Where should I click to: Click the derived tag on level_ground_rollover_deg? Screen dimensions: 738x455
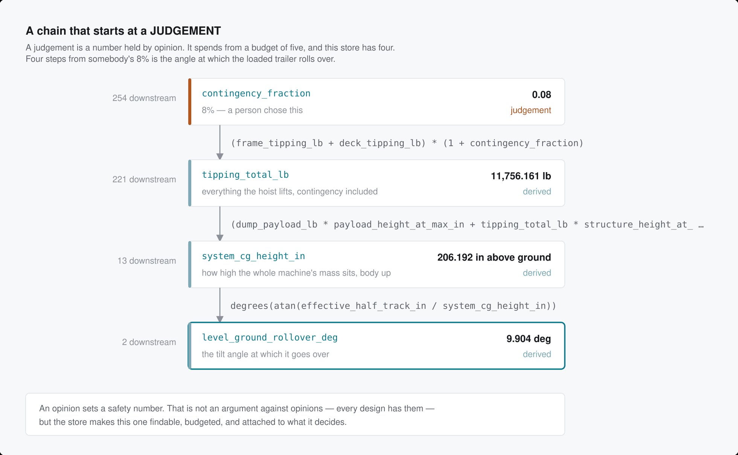click(537, 354)
